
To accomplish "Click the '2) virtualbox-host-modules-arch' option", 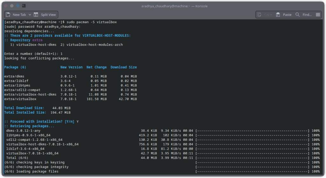I will (92, 45).
